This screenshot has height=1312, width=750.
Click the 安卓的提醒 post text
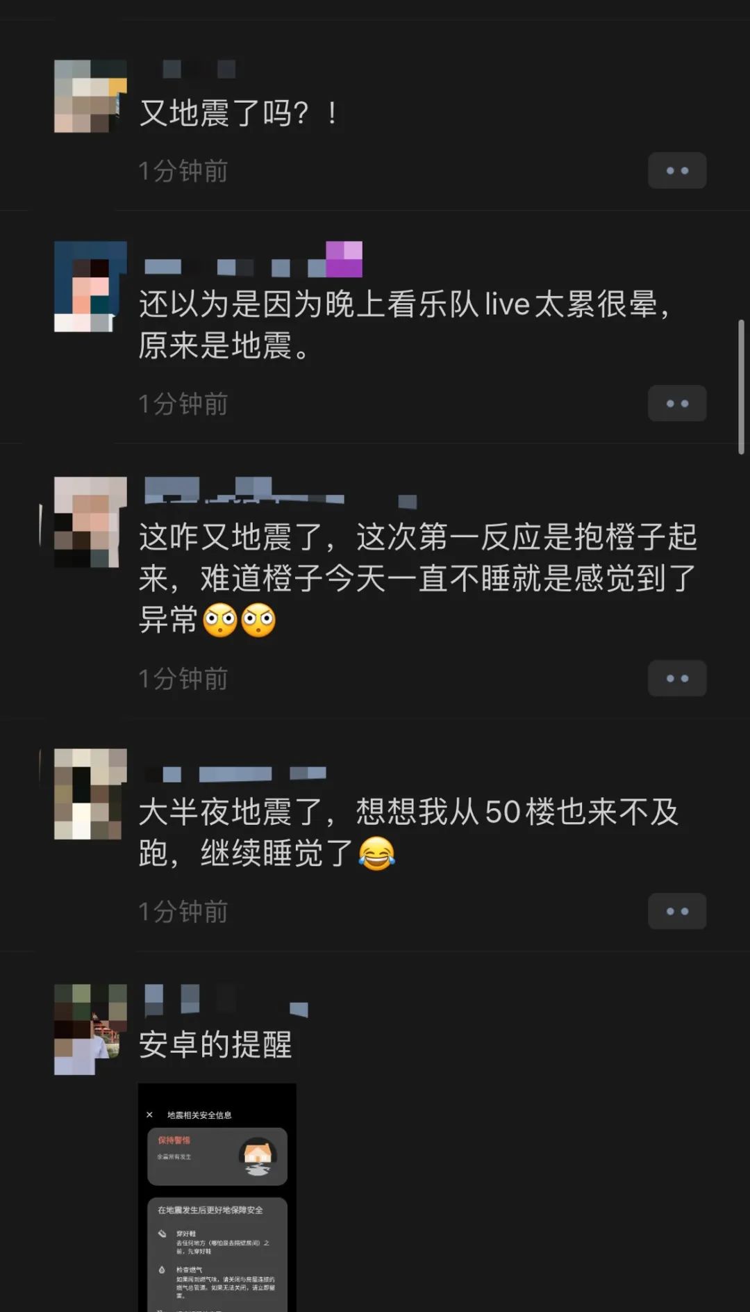(x=216, y=1044)
